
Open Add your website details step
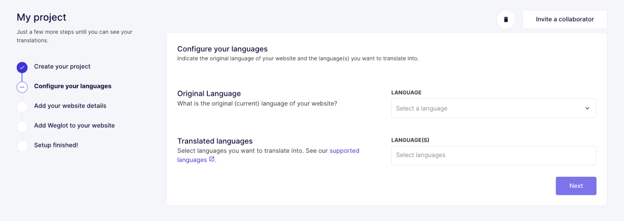70,106
